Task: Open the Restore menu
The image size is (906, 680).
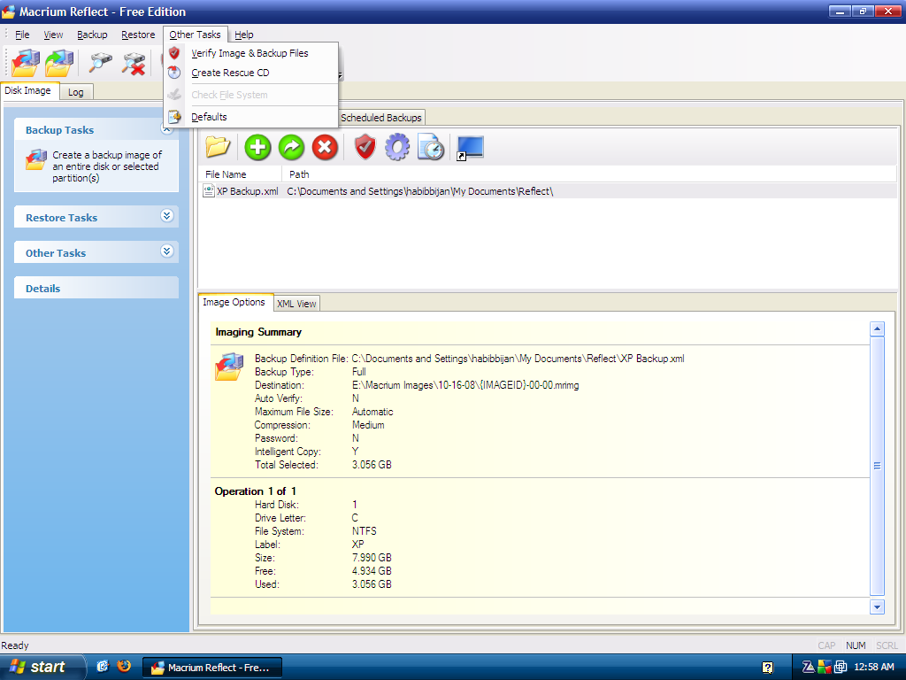Action: (138, 35)
